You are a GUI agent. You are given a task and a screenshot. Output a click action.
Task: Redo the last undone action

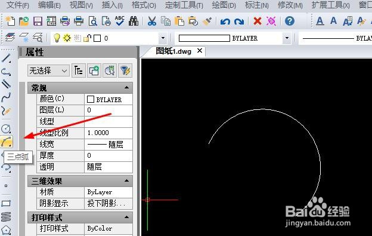(x=239, y=22)
